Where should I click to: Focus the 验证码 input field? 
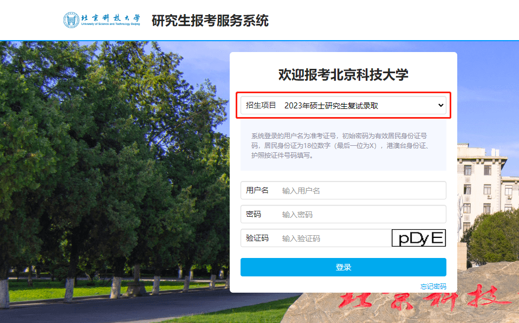[x=316, y=238]
